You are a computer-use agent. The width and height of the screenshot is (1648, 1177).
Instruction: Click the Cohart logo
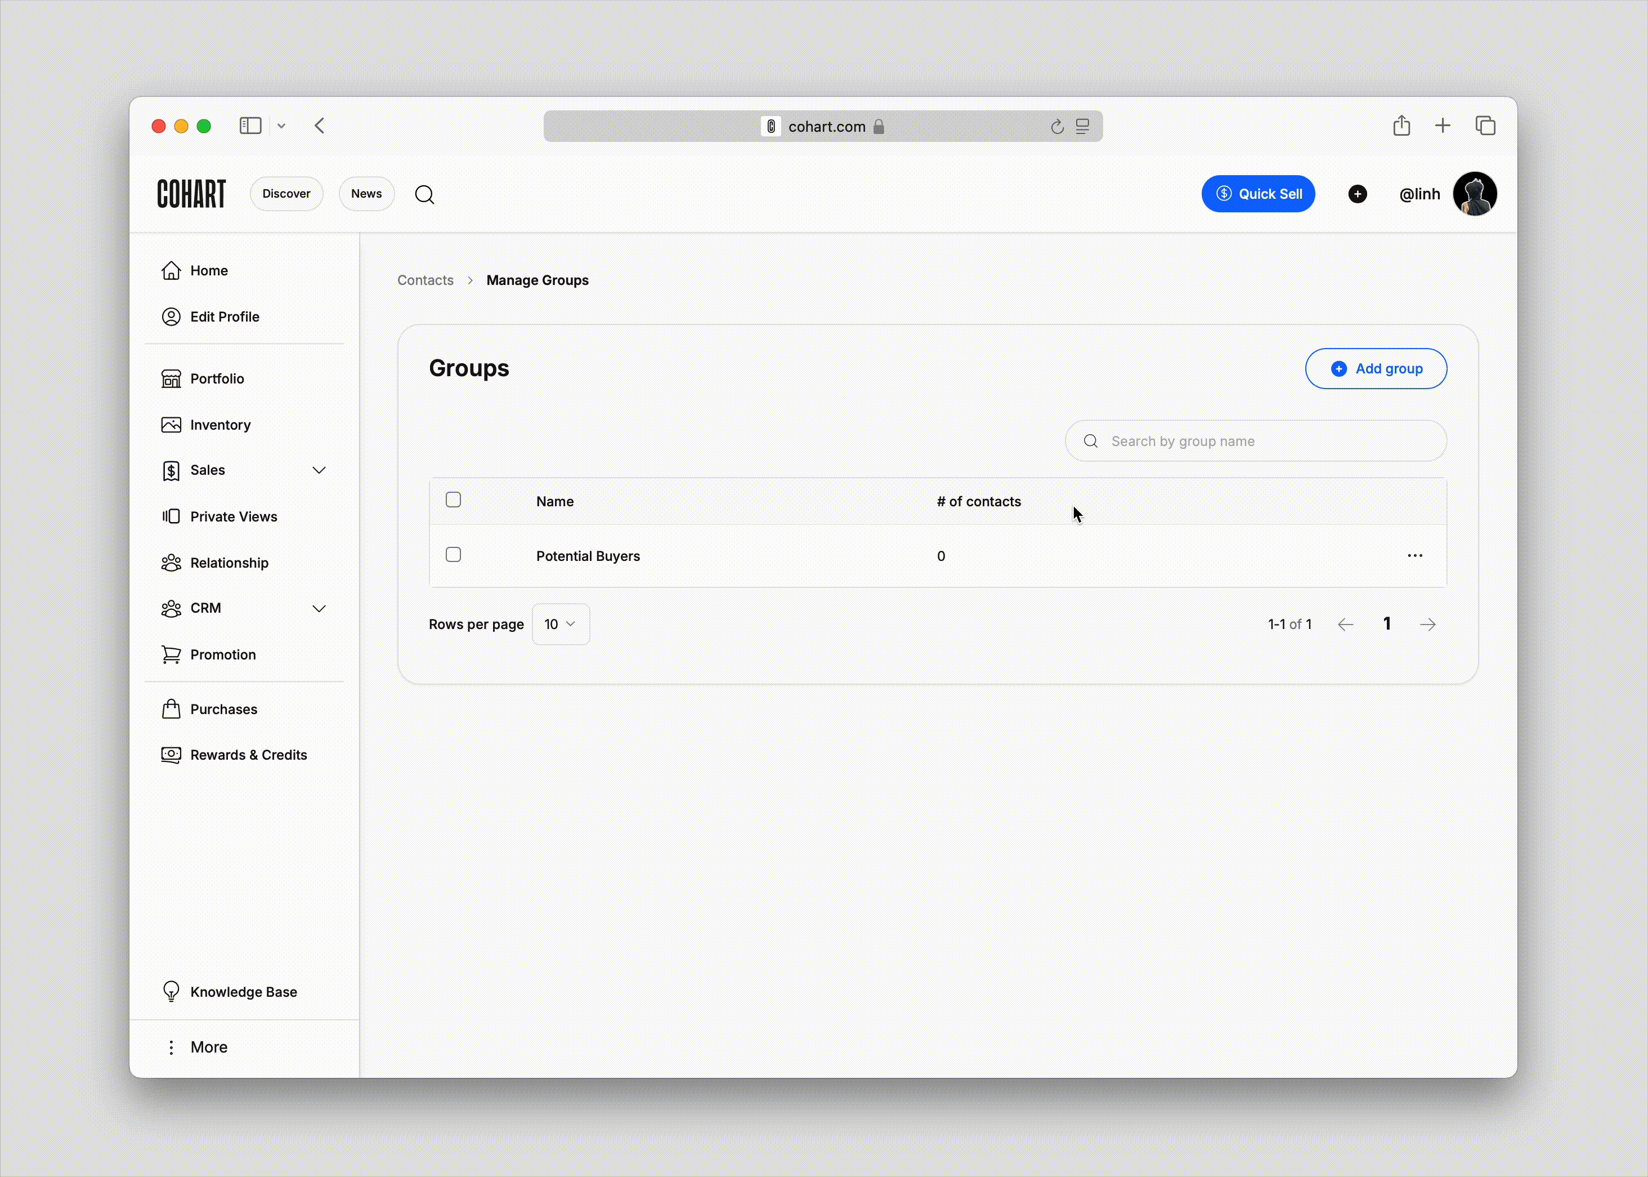click(191, 194)
